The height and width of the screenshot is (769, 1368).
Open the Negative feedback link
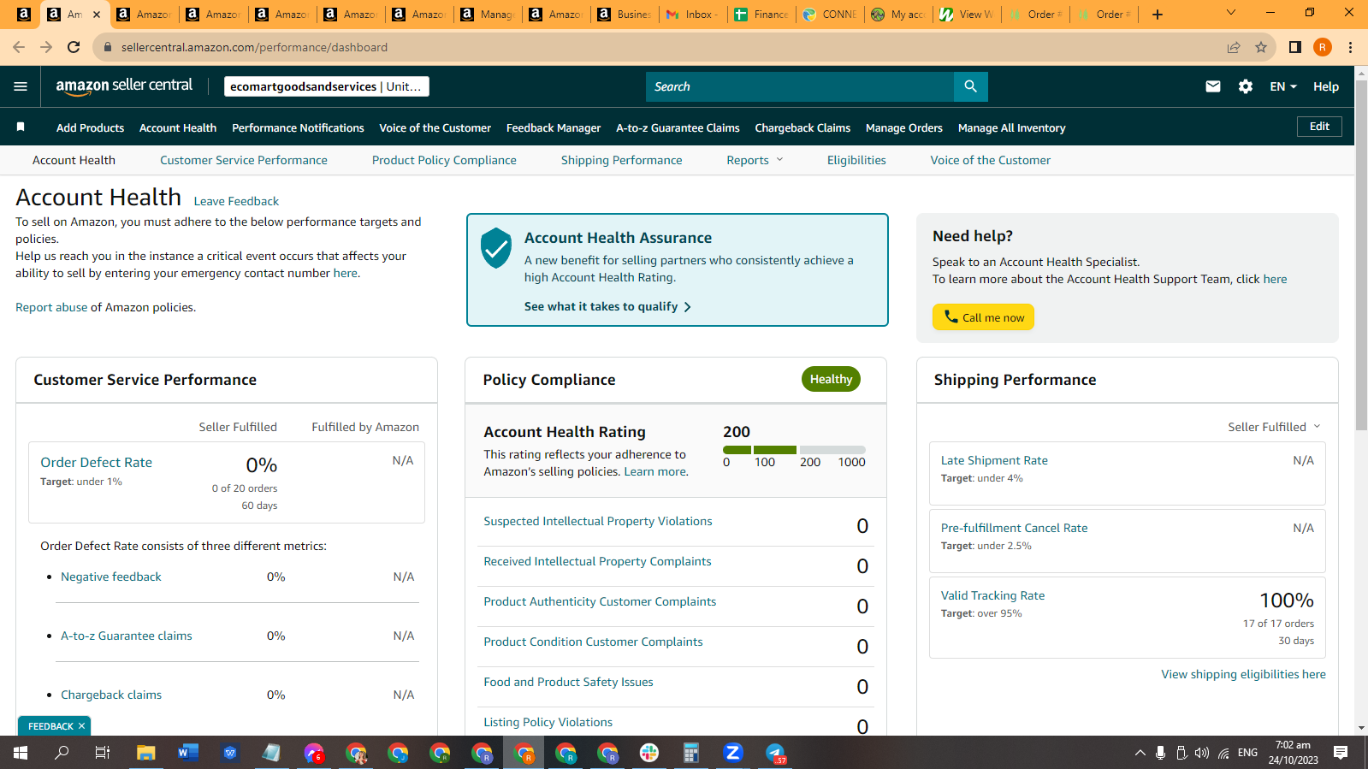(111, 577)
